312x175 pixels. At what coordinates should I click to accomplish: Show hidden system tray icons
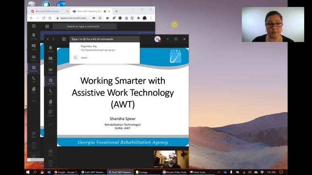[219, 172]
